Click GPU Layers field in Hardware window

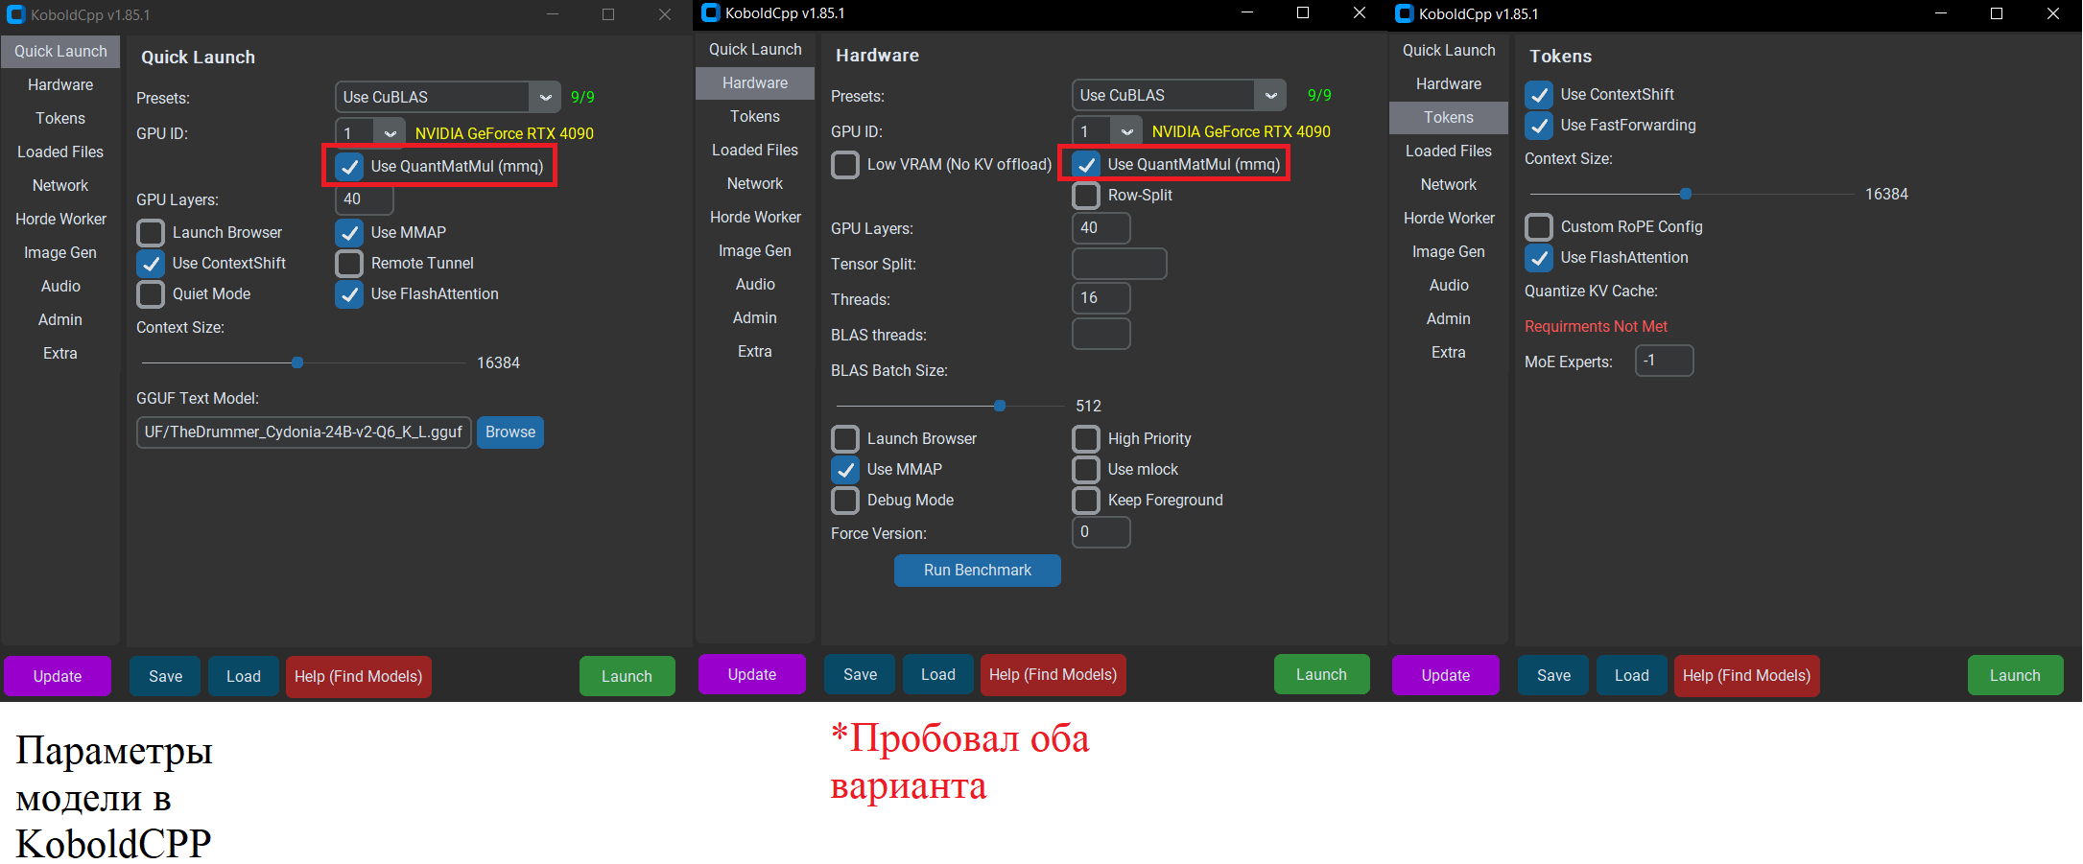1101,228
